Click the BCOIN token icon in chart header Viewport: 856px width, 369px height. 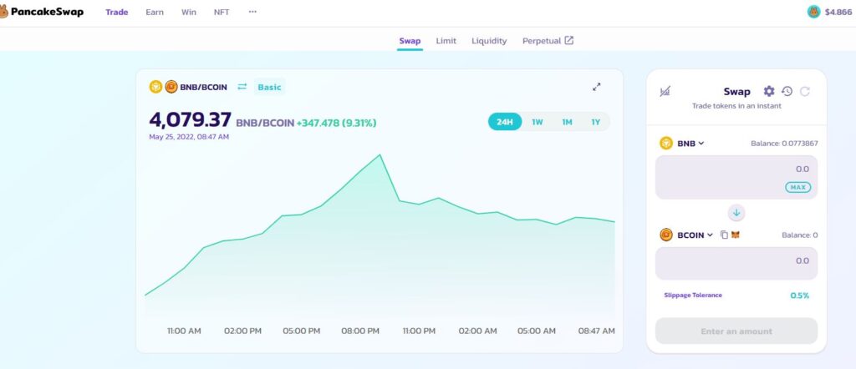point(171,87)
